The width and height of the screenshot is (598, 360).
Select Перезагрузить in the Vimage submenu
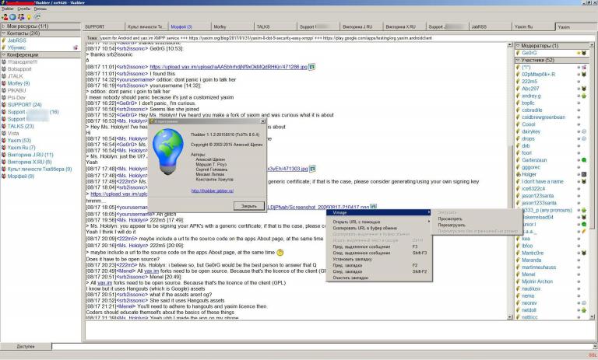pyautogui.click(x=477, y=225)
